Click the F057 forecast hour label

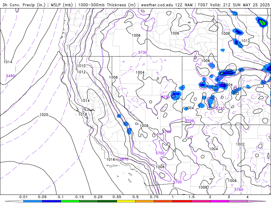[x=203, y=5]
